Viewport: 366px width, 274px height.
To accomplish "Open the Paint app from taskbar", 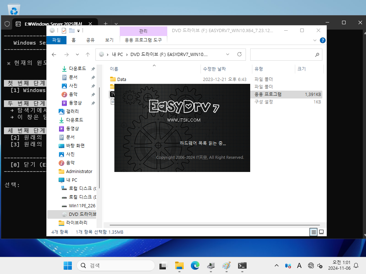I will pyautogui.click(x=226, y=265).
